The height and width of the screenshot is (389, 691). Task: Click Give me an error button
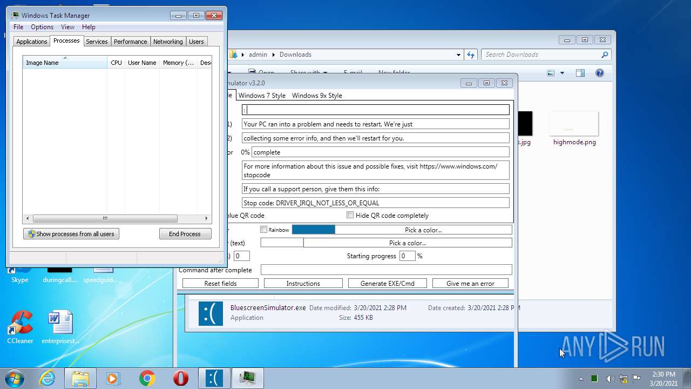tap(470, 283)
